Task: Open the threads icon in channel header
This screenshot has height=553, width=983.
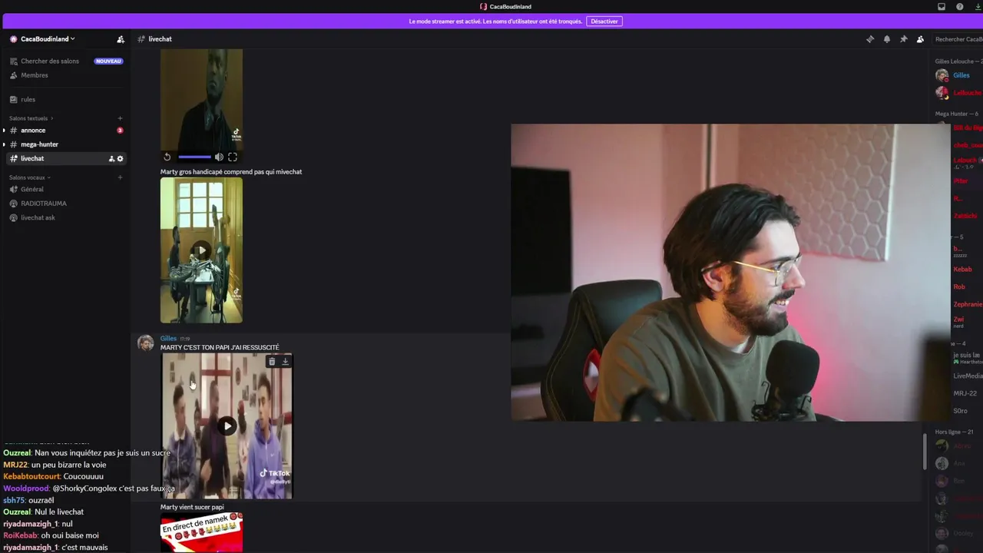Action: tap(870, 39)
